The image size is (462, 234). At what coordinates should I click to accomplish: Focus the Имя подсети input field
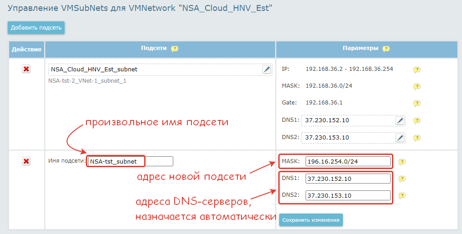point(130,161)
